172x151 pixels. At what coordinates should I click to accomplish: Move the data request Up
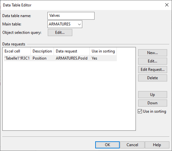pos(153,95)
